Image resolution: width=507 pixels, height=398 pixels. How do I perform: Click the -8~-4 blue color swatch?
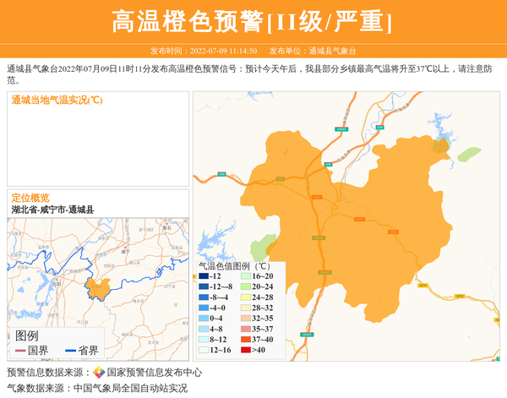pyautogui.click(x=204, y=297)
